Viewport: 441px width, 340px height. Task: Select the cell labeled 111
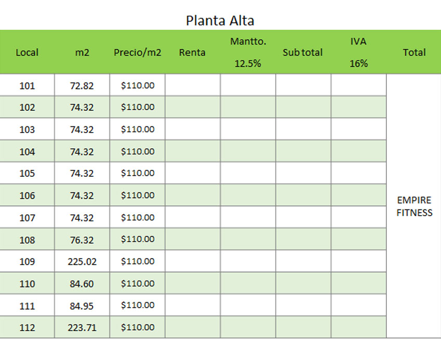pos(27,305)
